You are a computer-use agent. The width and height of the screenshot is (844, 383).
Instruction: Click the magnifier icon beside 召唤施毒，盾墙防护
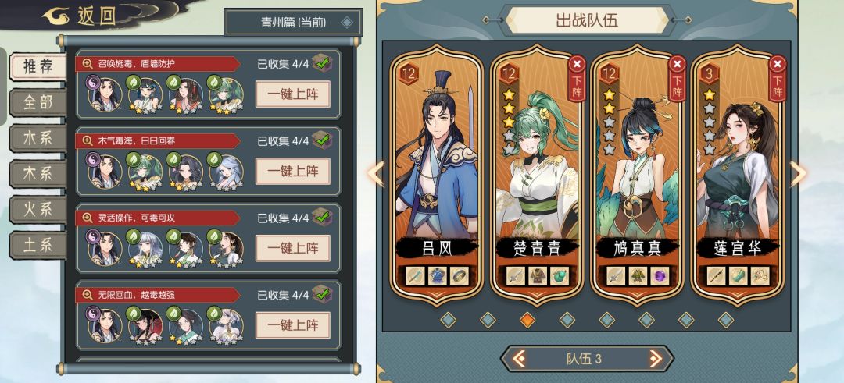coord(88,64)
